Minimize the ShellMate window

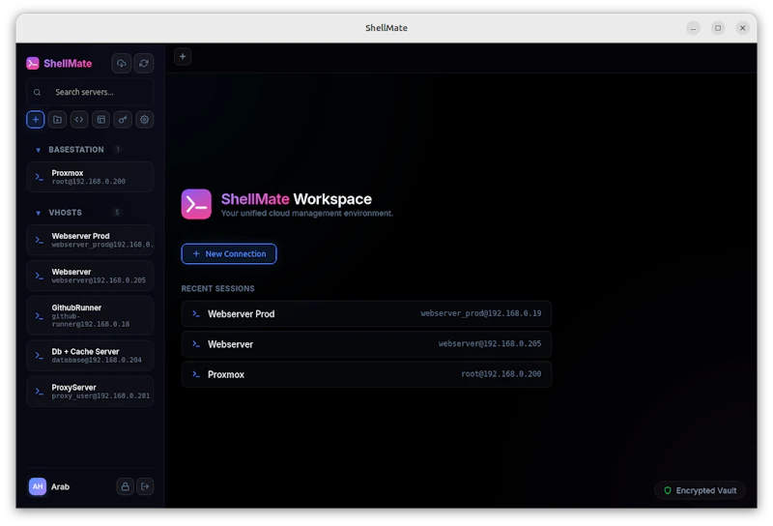point(693,28)
